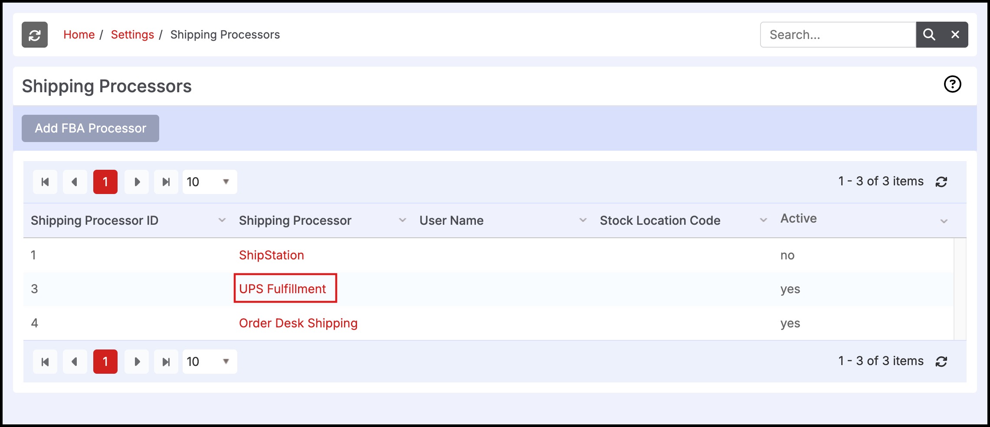Image resolution: width=990 pixels, height=427 pixels.
Task: Open the UPS Fulfillment processor link
Action: pyautogui.click(x=282, y=289)
